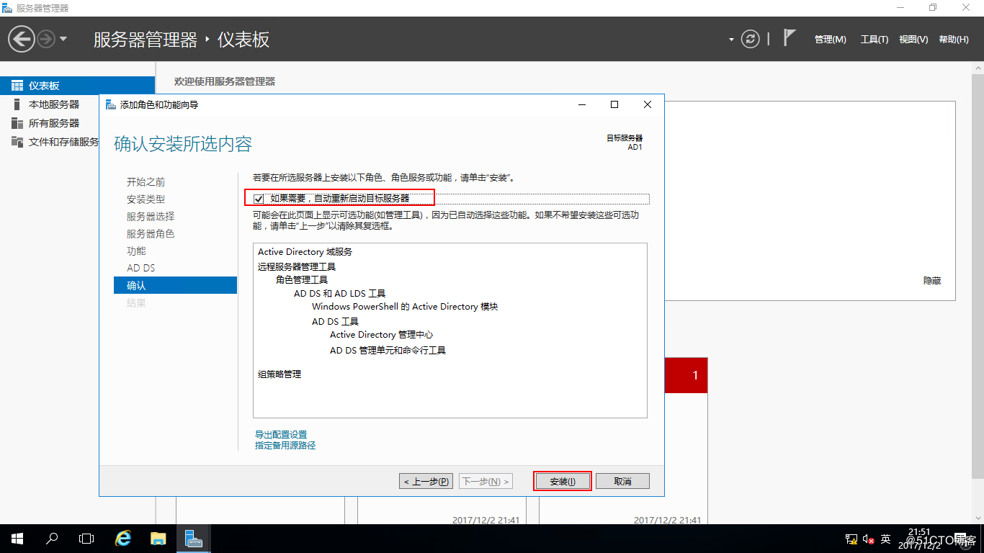
Task: Go to the 服务器角色 wizard step
Action: 151,234
